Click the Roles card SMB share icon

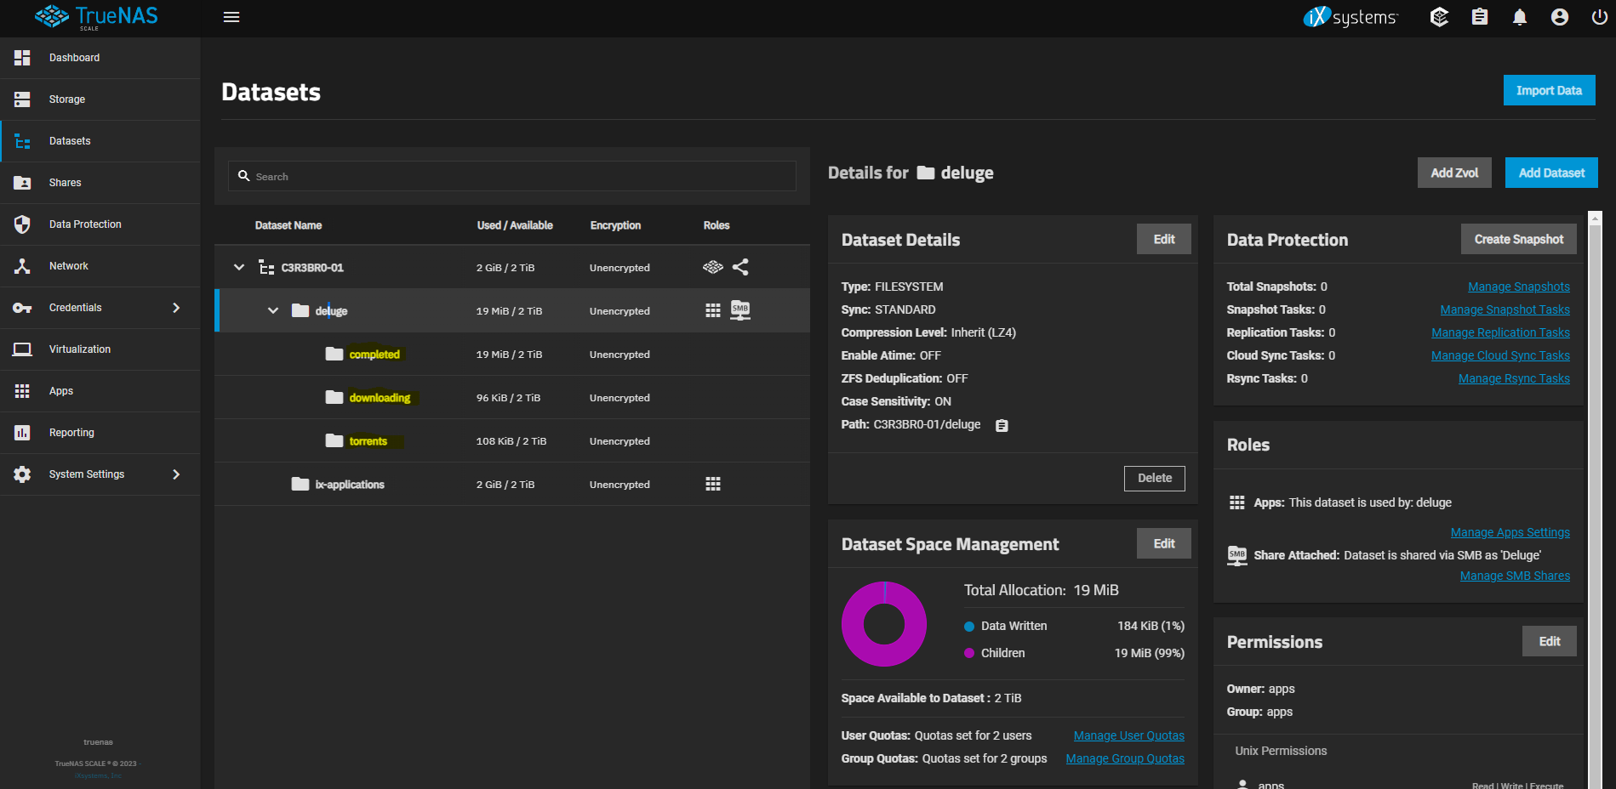1237,556
